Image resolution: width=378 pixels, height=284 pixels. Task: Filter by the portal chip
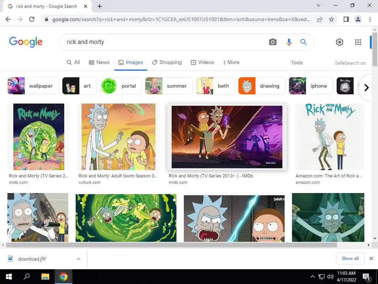[x=121, y=86]
